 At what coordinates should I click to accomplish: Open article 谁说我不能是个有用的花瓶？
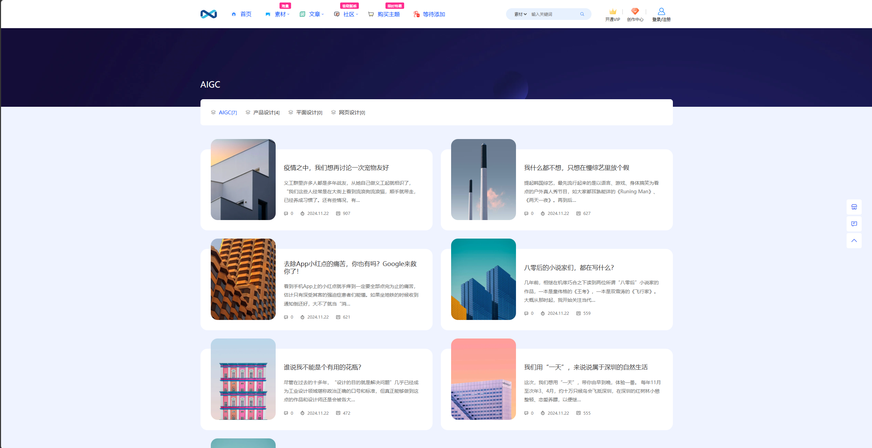pos(322,367)
